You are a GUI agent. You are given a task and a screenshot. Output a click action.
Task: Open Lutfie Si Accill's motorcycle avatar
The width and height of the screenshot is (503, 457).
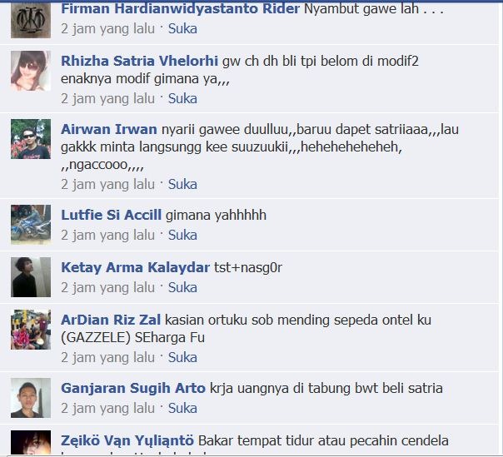click(x=31, y=225)
